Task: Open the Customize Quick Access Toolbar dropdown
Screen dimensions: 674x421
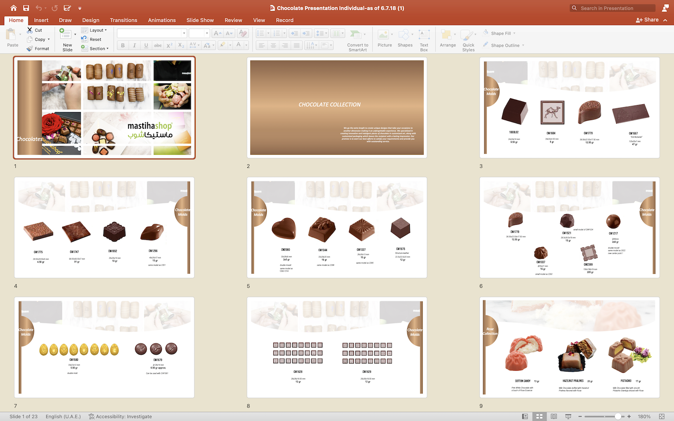Action: 80,8
